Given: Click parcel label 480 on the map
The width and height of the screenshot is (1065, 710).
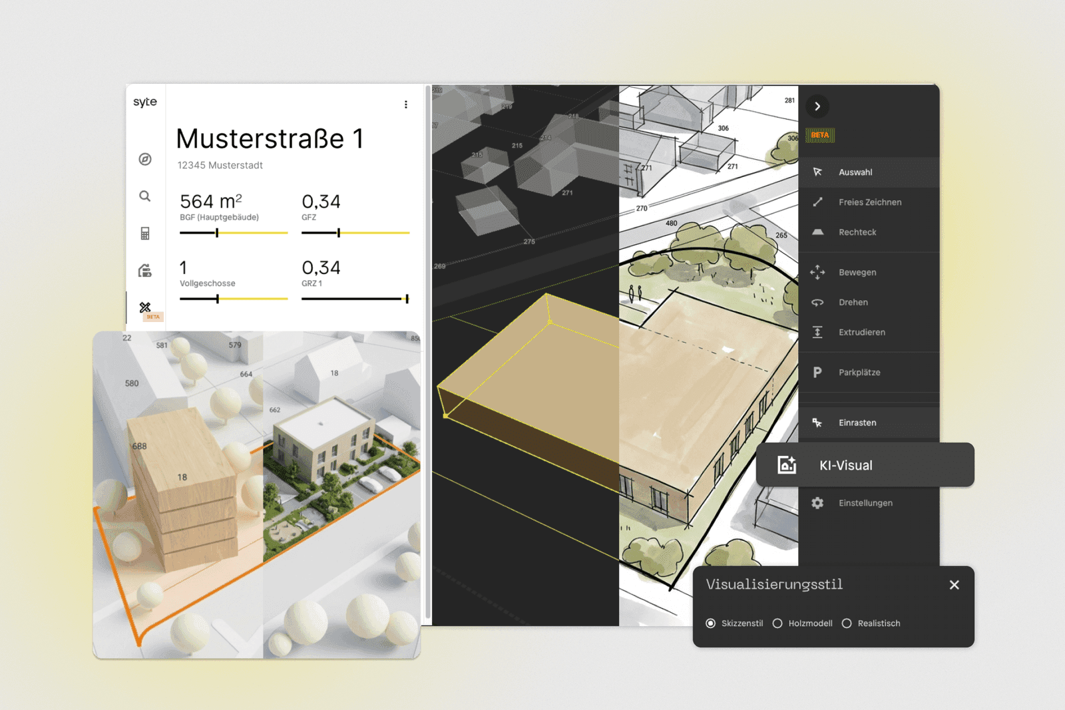Looking at the screenshot, I should 672,224.
